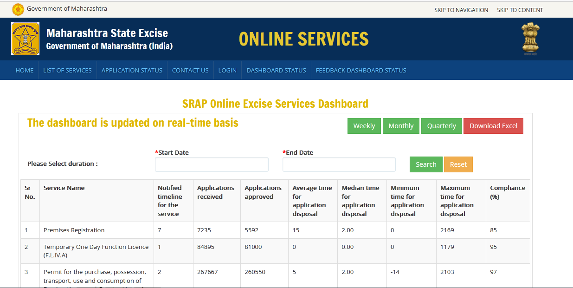This screenshot has width=573, height=288.
Task: Open DASHBOARD STATUS page
Action: pos(276,70)
